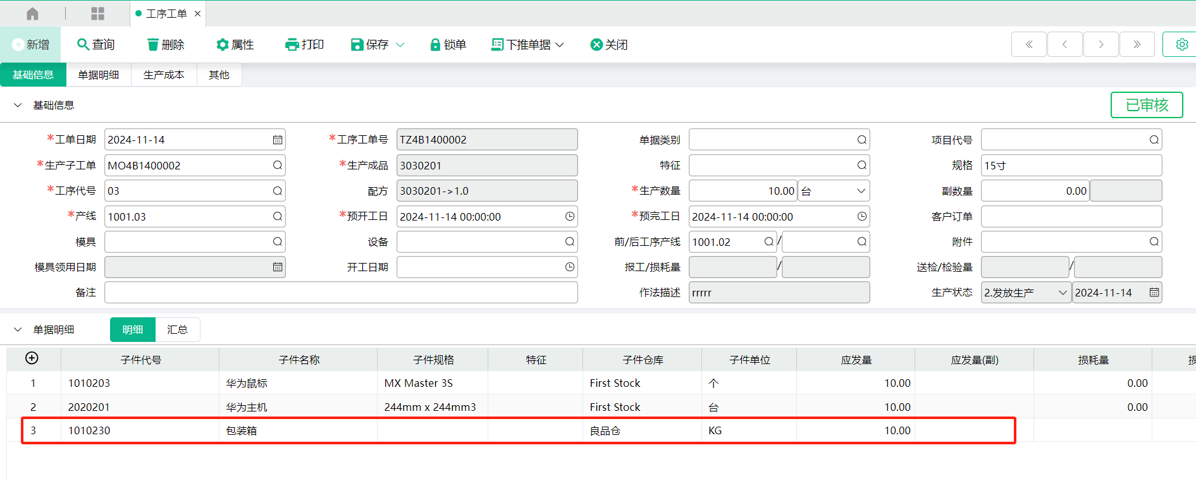Open the 生产状态 dropdown

tap(1026, 293)
